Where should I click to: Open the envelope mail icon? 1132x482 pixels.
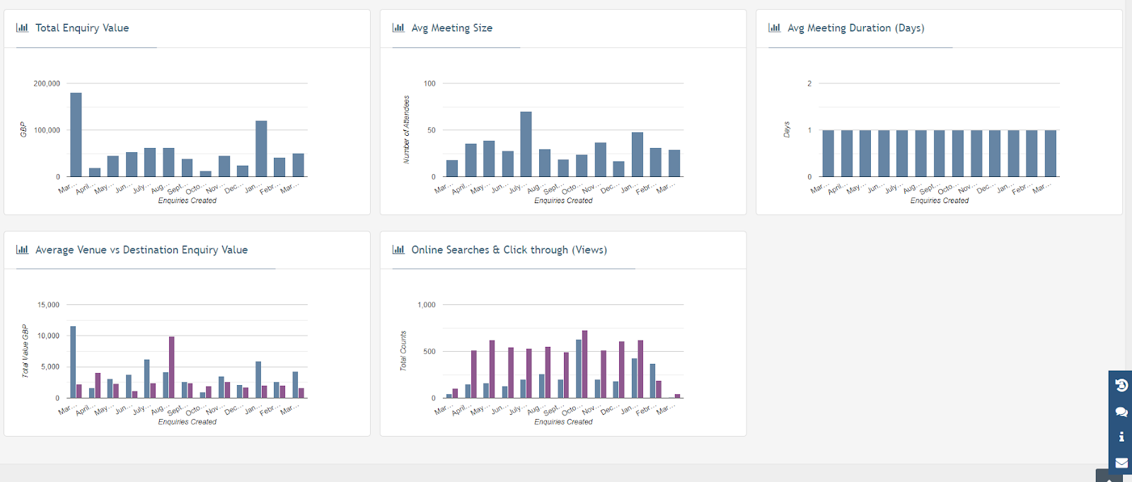click(1121, 463)
